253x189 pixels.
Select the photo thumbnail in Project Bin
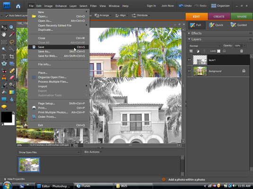(29, 164)
